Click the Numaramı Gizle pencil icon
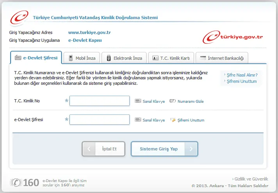Screen dimensions: 278x193 click(x=173, y=101)
